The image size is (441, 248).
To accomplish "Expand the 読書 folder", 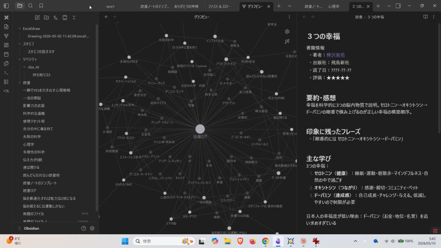I will coord(20,83).
